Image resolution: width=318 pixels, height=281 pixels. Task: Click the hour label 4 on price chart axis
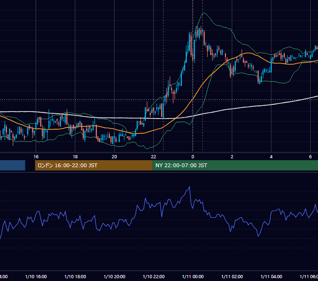coord(271,157)
